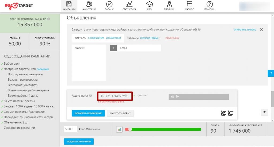The image size is (274, 147).
Task: Click the pin icon beside the ad form
Action: 264,113
